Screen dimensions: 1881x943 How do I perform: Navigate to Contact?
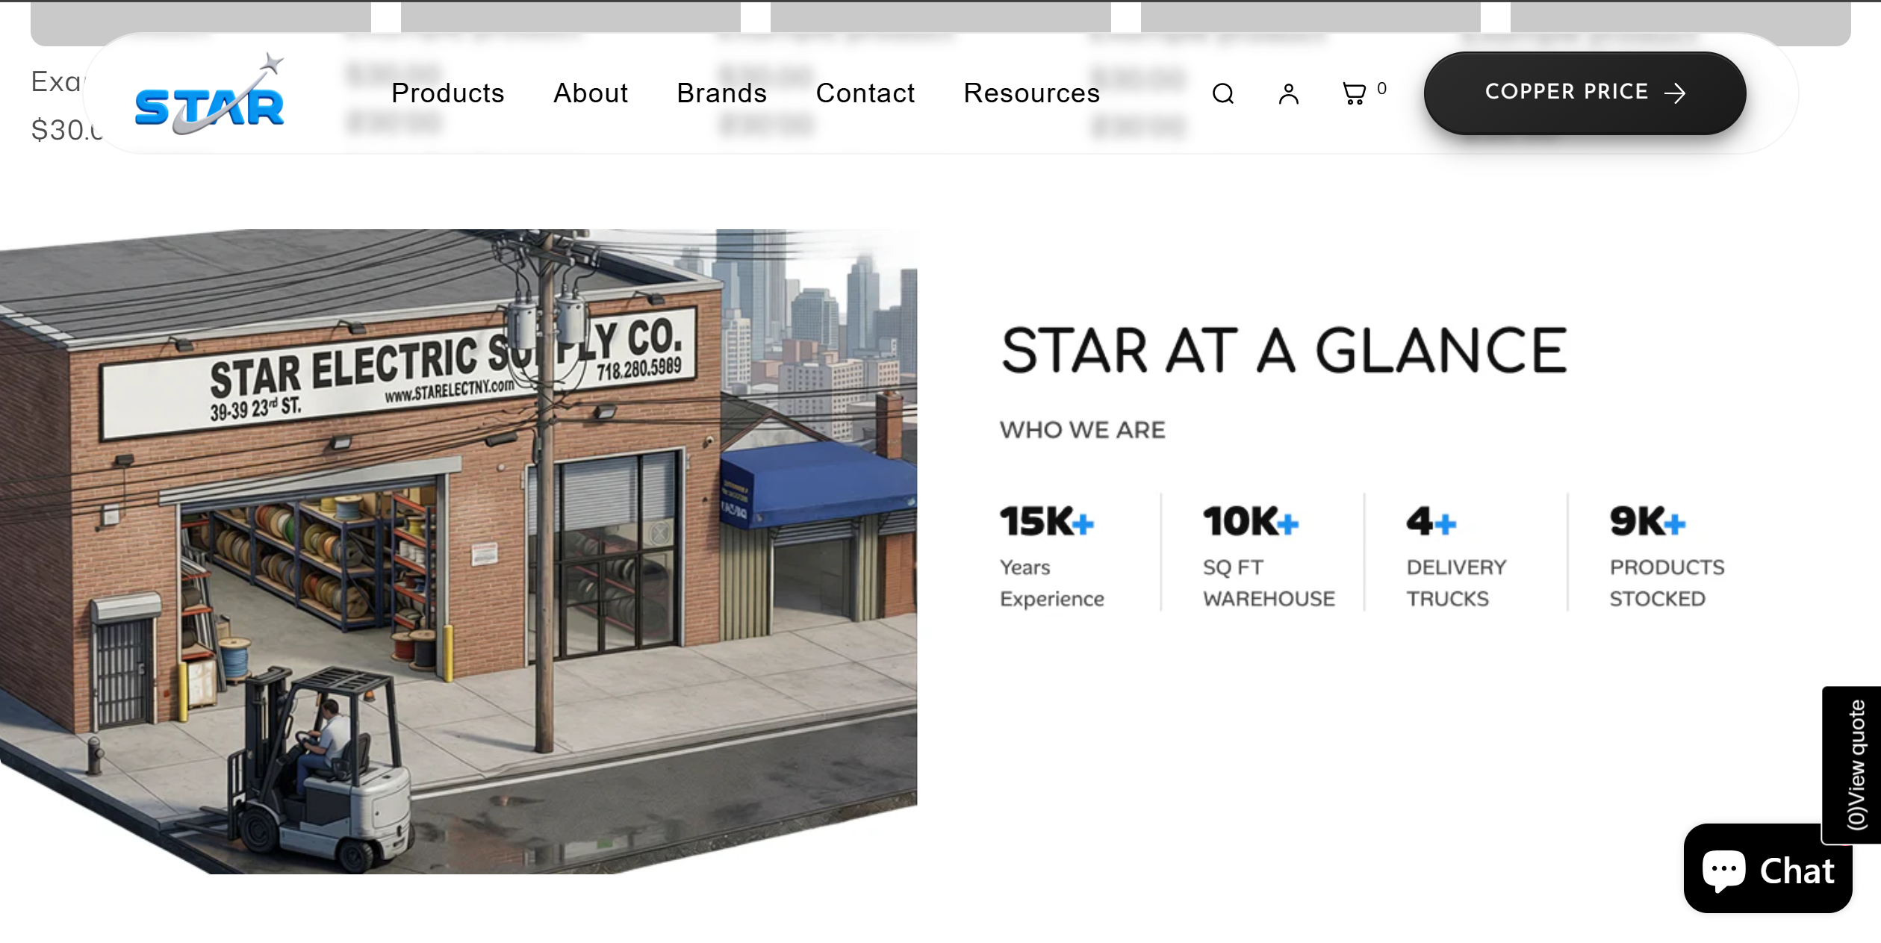tap(865, 93)
